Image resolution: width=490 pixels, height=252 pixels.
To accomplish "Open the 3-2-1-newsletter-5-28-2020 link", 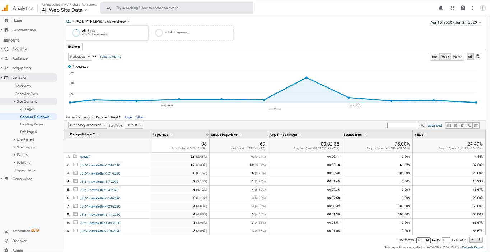I will (x=100, y=165).
